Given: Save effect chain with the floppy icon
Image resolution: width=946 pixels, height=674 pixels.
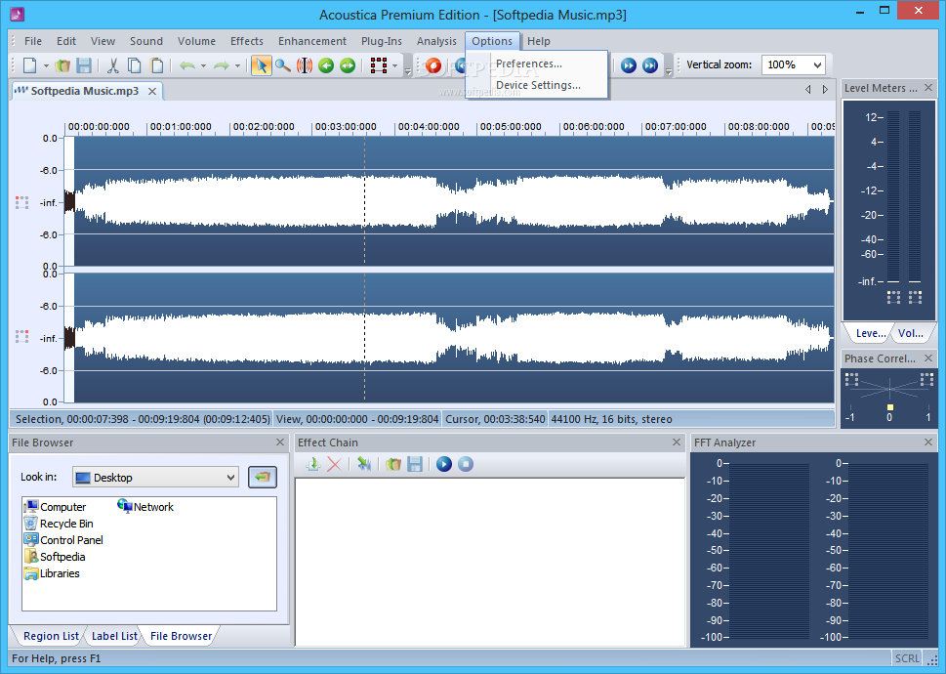Looking at the screenshot, I should coord(415,464).
